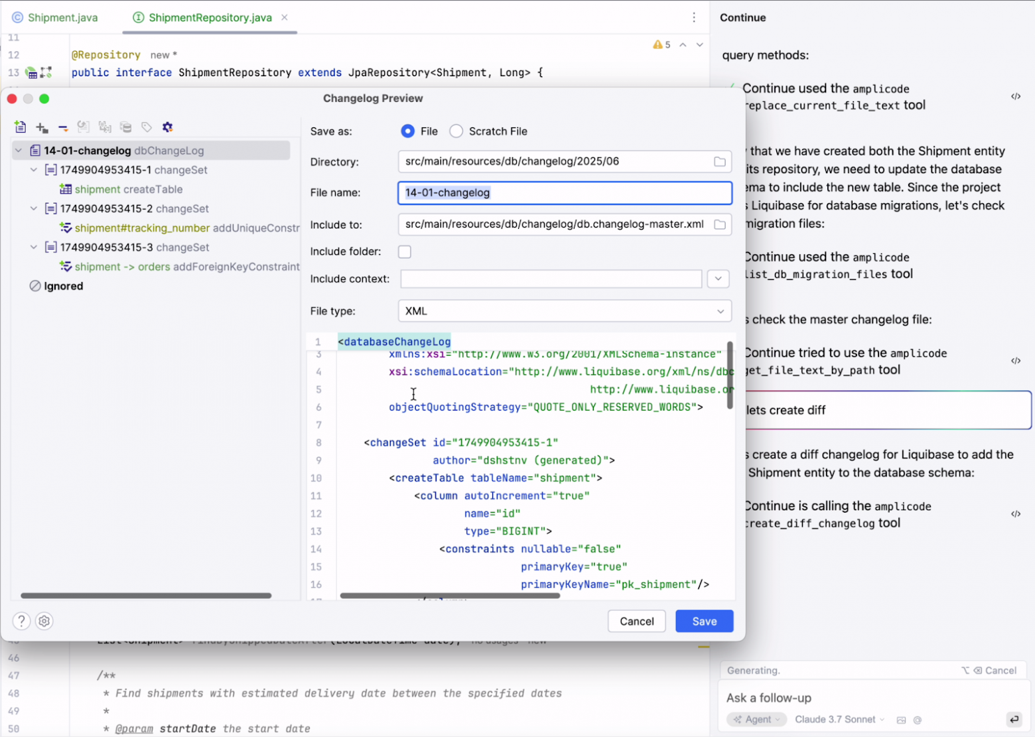Create a new changelog from the toolbar
The width and height of the screenshot is (1035, 737).
click(21, 127)
